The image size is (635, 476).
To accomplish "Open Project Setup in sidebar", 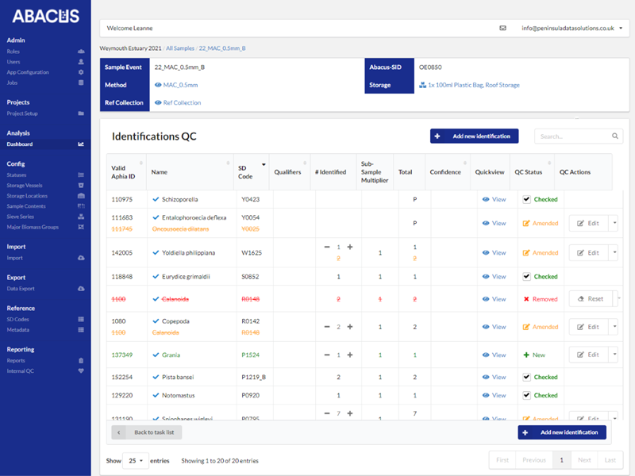I will click(x=22, y=113).
